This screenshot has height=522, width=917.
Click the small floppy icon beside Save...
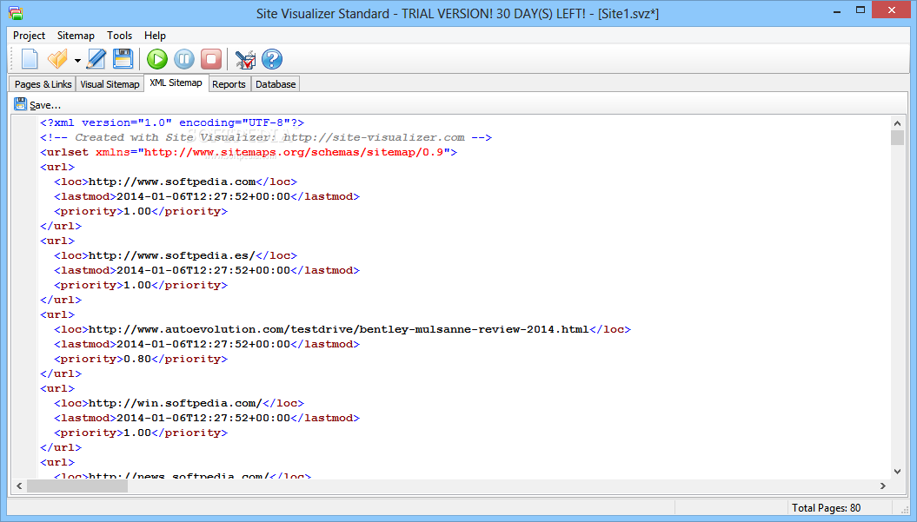[21, 104]
